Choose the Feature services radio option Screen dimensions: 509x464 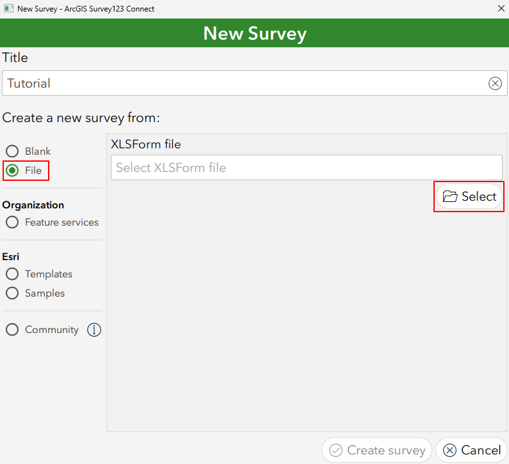(x=12, y=222)
